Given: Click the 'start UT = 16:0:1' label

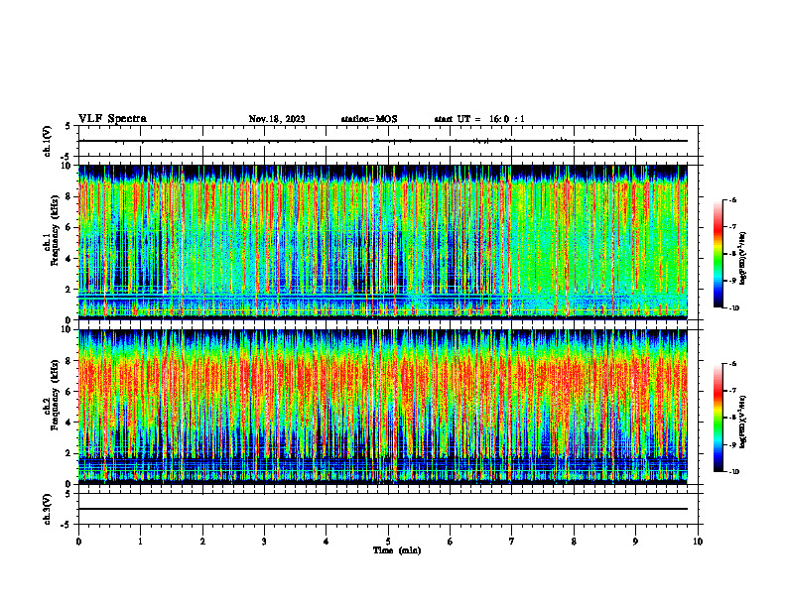Looking at the screenshot, I should 479,119.
